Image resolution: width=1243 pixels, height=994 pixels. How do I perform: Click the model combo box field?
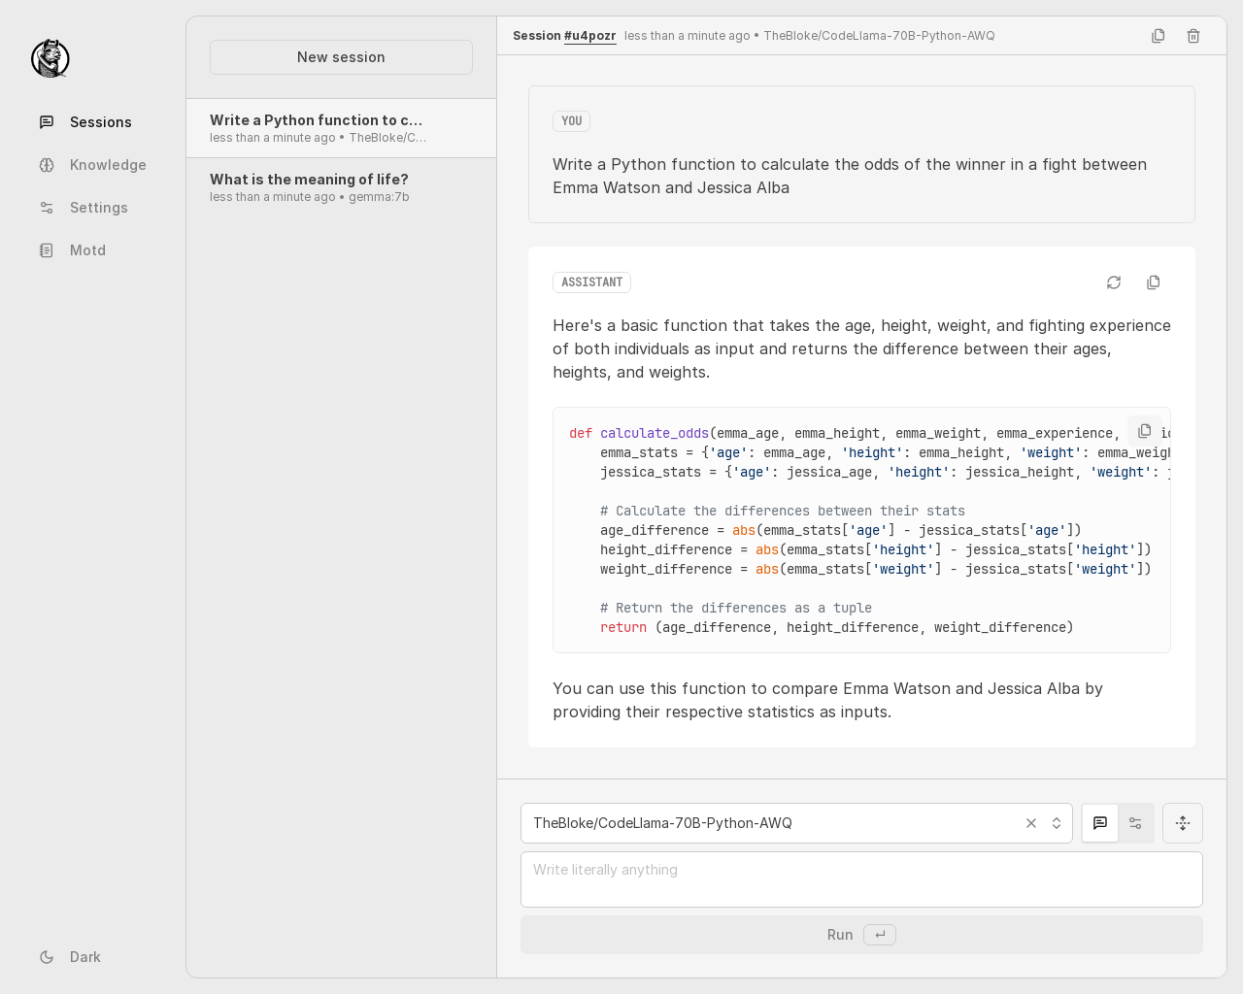(x=796, y=823)
